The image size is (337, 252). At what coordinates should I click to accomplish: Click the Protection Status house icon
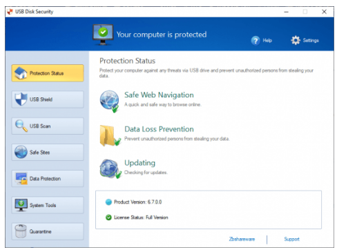coord(21,73)
